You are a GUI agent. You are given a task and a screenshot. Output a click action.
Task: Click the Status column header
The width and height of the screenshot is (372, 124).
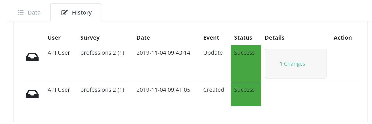[x=243, y=38]
